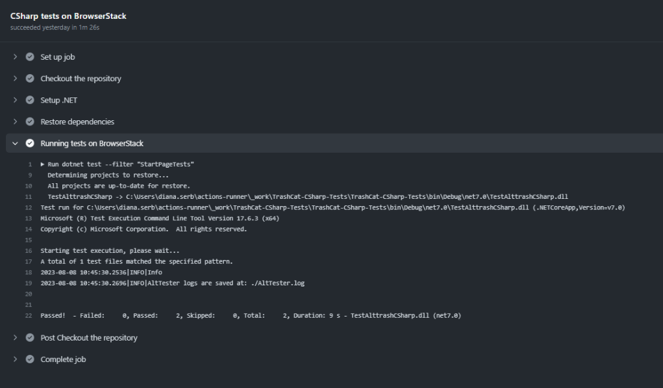Click line number 22 in the log
The image size is (663, 388).
pyautogui.click(x=27, y=315)
